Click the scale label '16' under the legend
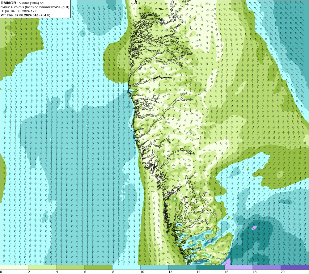Image resolution: width=309 pixels, height=274 pixels. pyautogui.click(x=226, y=272)
